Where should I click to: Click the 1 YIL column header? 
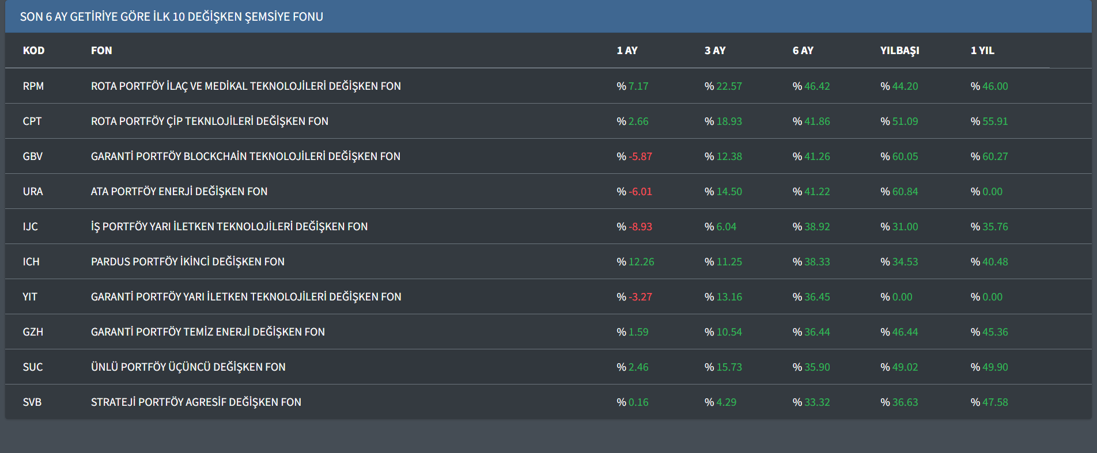[982, 51]
